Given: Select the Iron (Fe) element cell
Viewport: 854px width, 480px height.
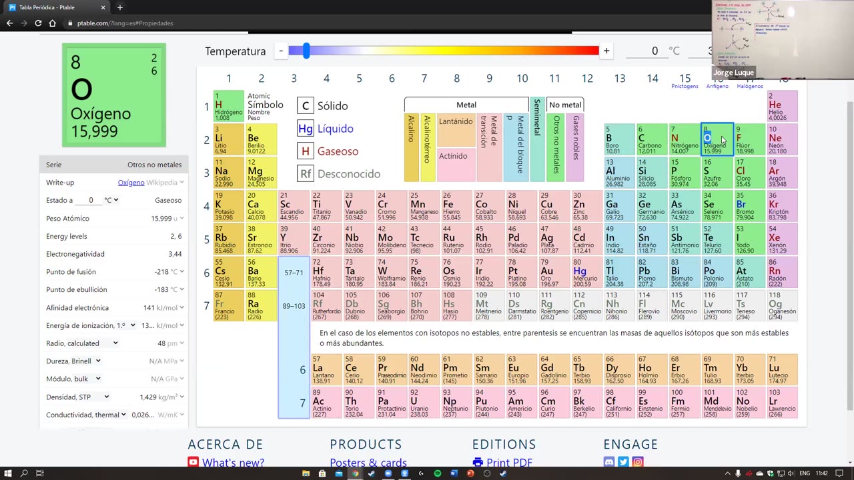Looking at the screenshot, I should click(x=456, y=206).
